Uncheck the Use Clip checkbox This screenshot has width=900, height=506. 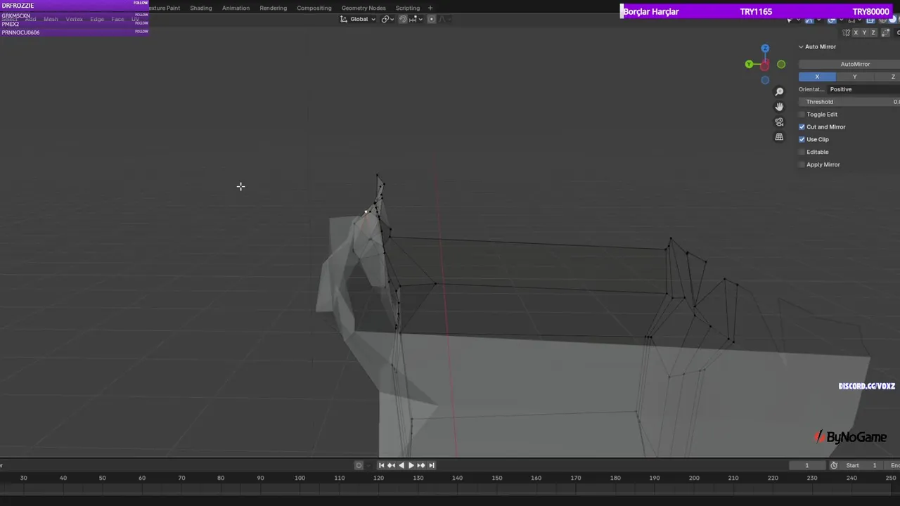click(802, 140)
